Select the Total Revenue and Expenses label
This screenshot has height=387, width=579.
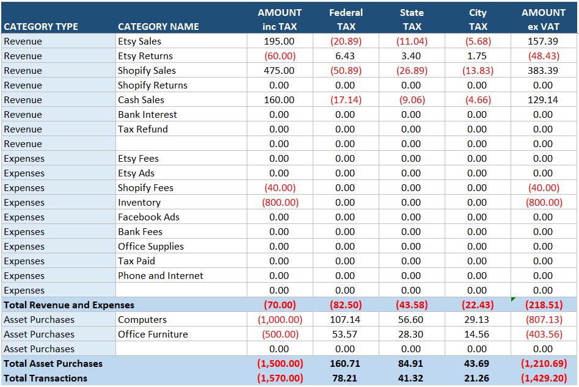[x=69, y=305]
